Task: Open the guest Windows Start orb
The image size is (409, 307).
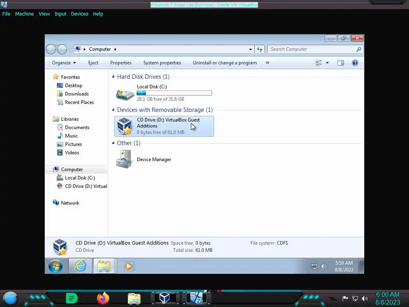Action: point(56,266)
